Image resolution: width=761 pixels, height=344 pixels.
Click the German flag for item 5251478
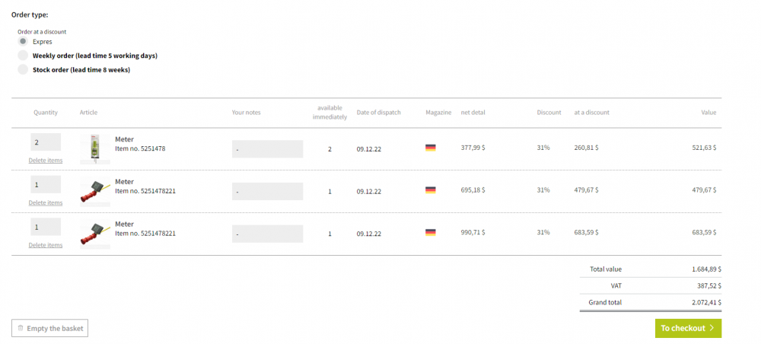pos(431,148)
